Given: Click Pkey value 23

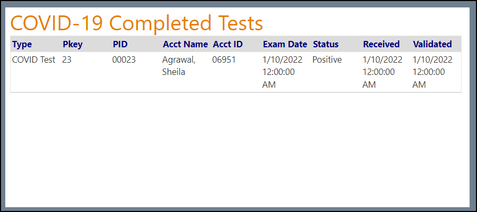Looking at the screenshot, I should pyautogui.click(x=67, y=60).
